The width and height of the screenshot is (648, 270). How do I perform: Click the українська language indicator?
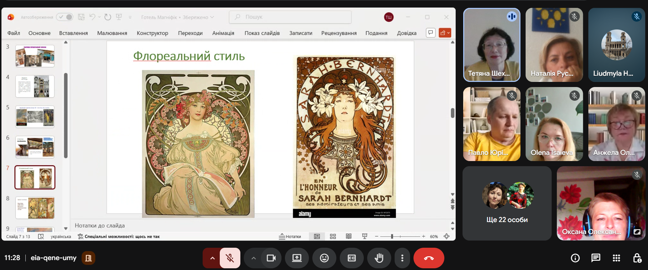click(x=61, y=236)
